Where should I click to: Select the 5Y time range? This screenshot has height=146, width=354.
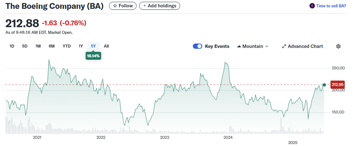tap(93, 46)
